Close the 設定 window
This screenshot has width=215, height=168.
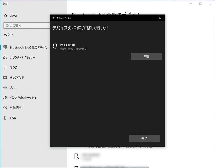(x=210, y=3)
